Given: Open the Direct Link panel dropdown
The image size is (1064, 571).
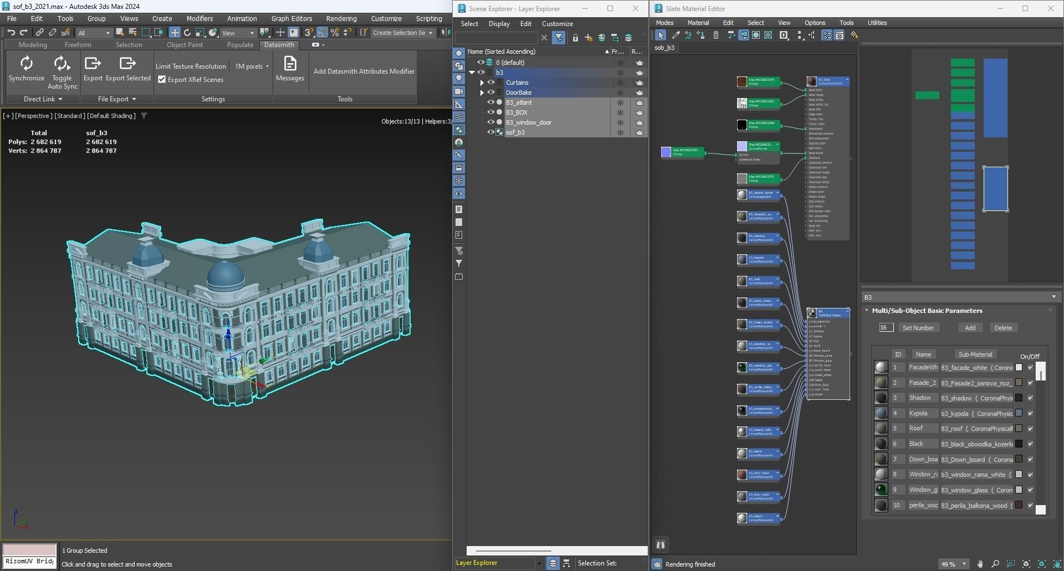Looking at the screenshot, I should click(x=43, y=99).
